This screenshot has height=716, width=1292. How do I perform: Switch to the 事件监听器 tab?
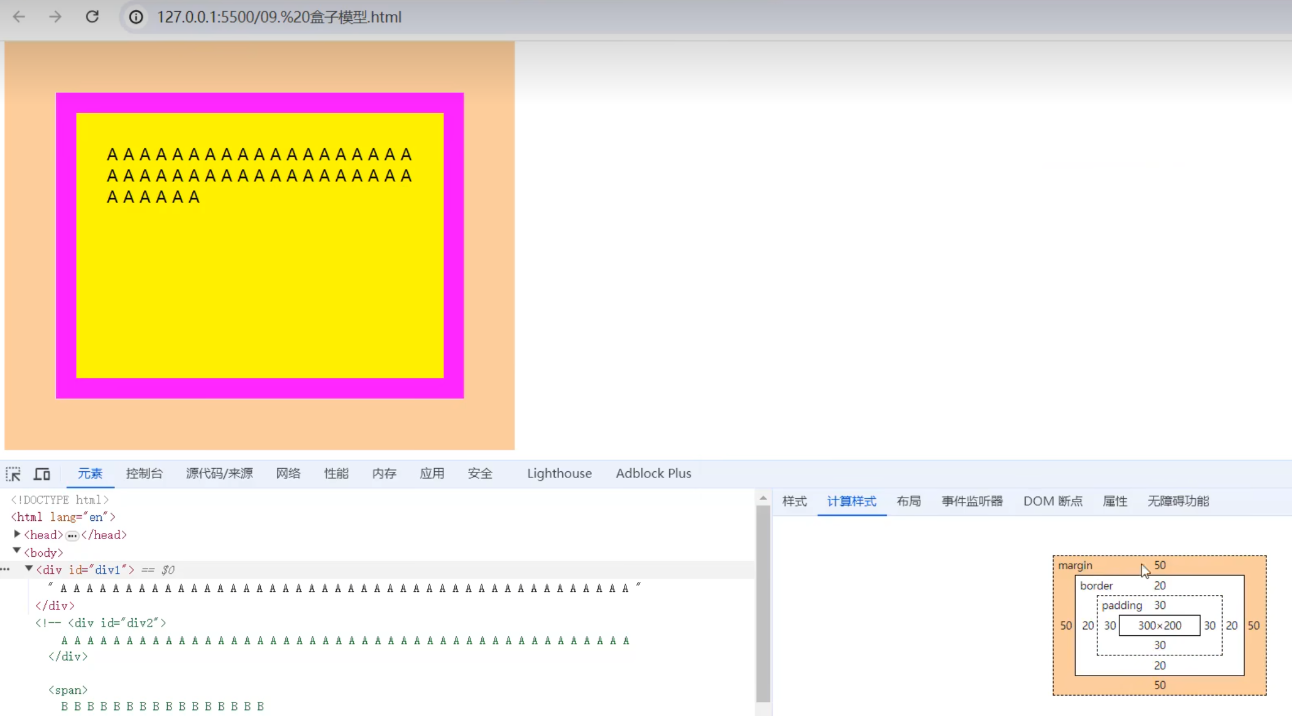coord(972,501)
